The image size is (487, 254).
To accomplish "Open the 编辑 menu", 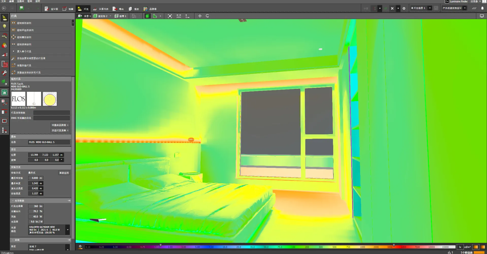I will point(11,2).
